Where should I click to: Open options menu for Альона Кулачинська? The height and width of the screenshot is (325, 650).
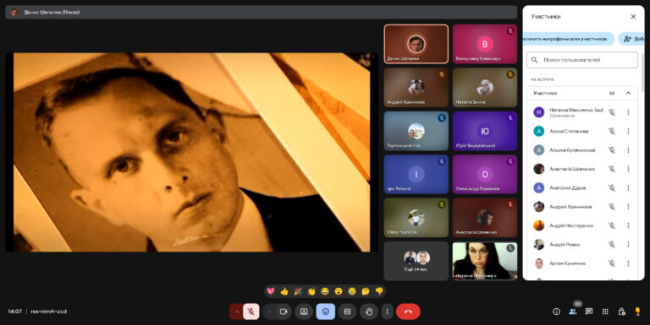click(629, 150)
